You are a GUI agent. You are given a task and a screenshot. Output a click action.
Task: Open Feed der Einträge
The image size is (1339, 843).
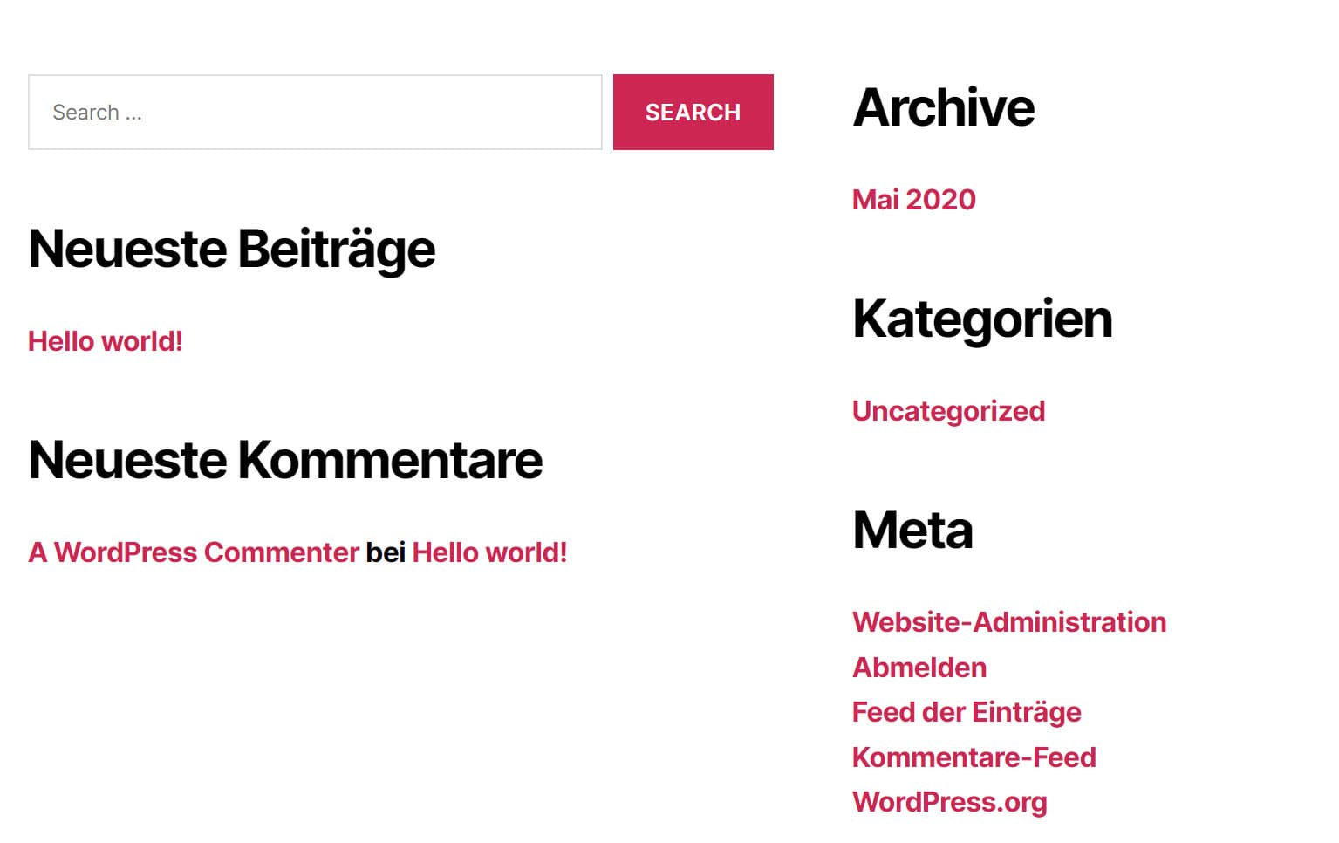click(x=966, y=713)
